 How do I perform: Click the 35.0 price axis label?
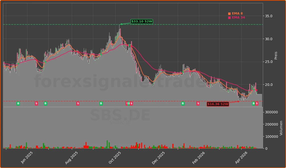click(269, 16)
